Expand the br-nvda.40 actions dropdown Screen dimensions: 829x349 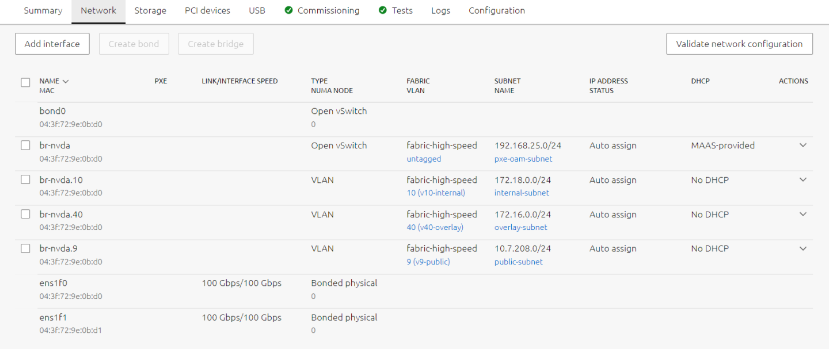coord(803,214)
